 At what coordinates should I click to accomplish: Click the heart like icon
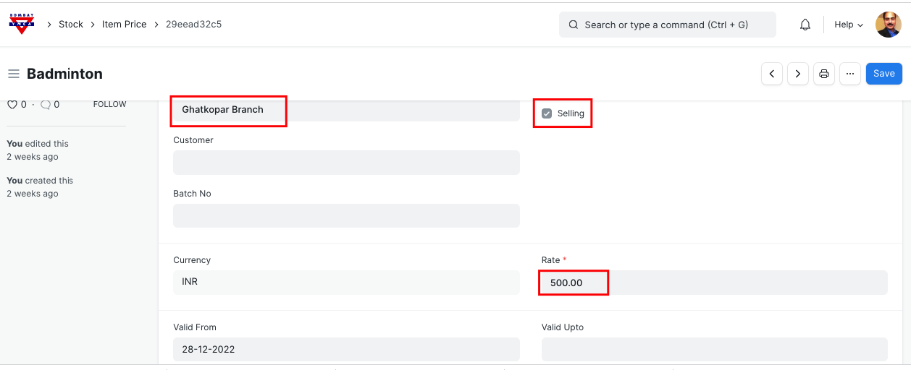pos(12,105)
